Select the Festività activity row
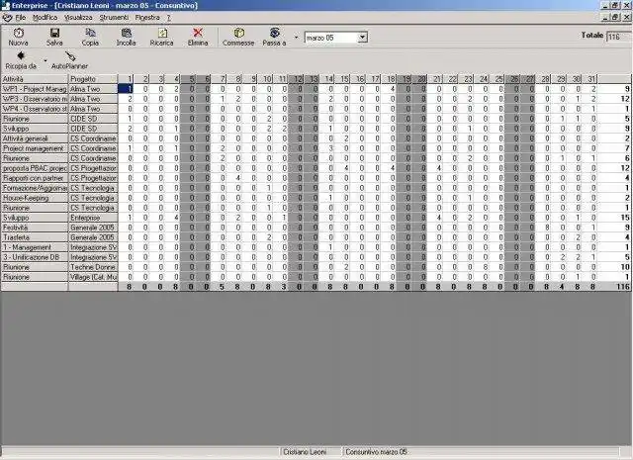633x460 pixels. coord(35,228)
